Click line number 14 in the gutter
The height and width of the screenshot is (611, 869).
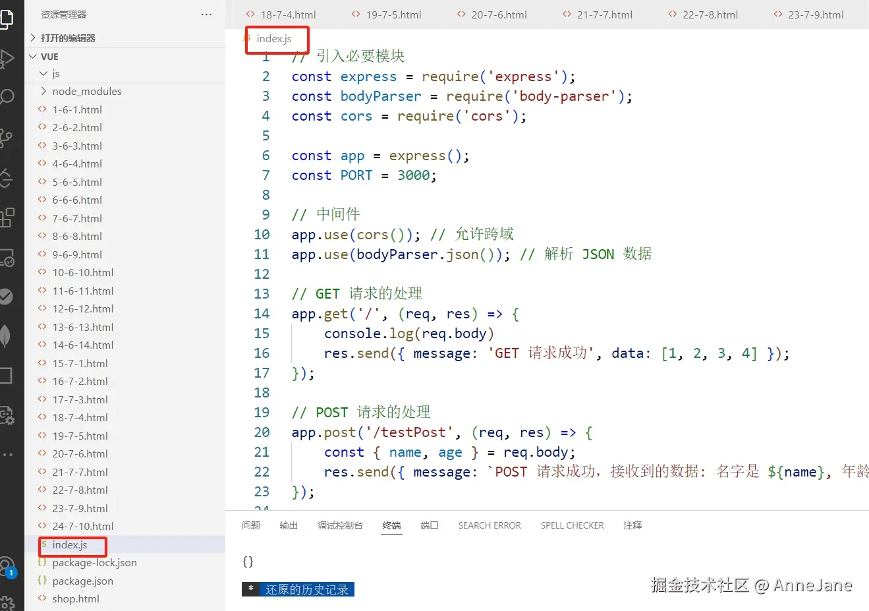[x=262, y=314]
